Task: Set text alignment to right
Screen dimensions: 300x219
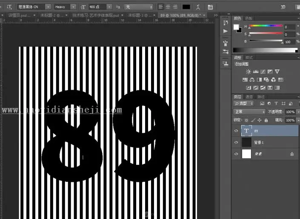Action: click(175, 7)
